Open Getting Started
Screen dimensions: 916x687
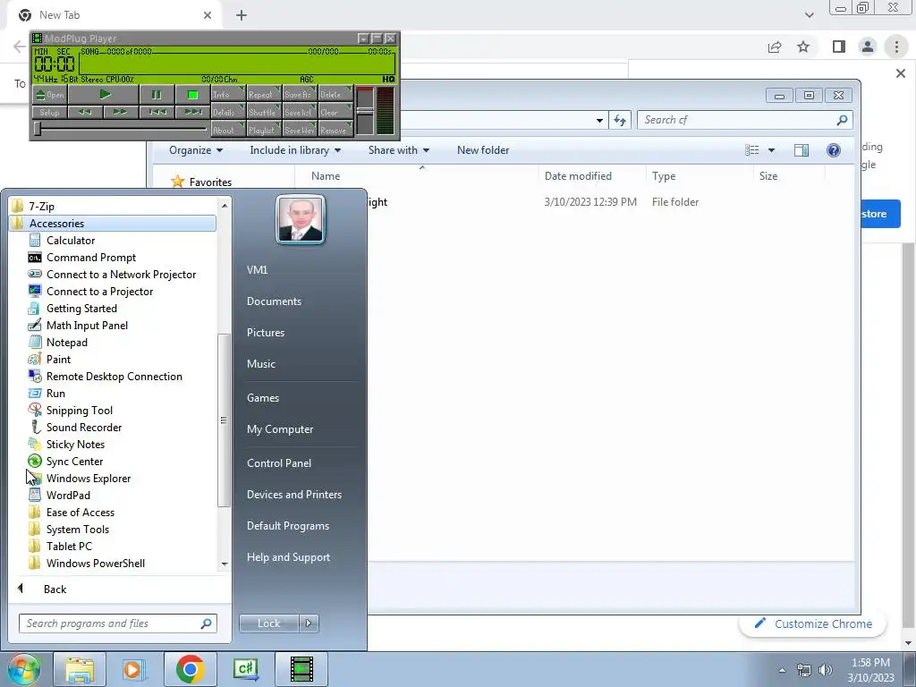point(81,308)
